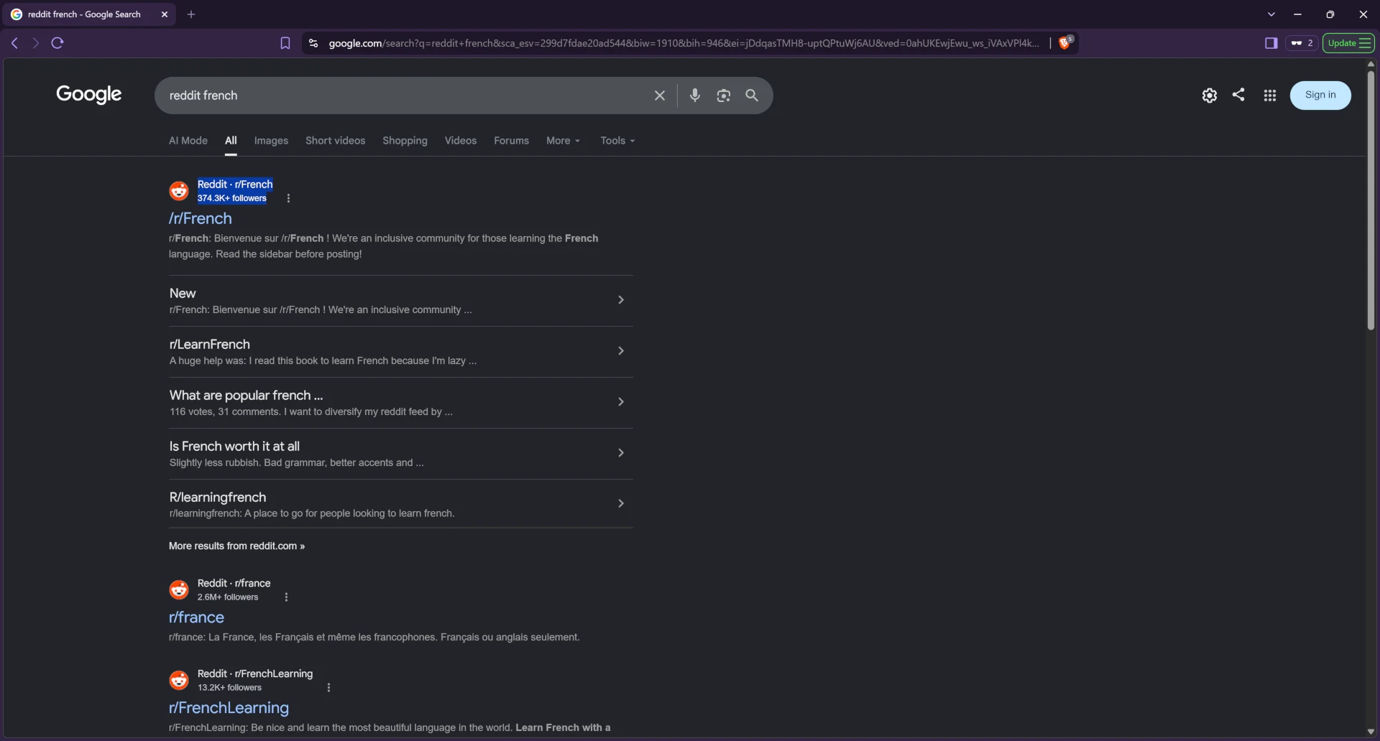Open the Short videos tab
Image resolution: width=1380 pixels, height=741 pixels.
coord(335,141)
